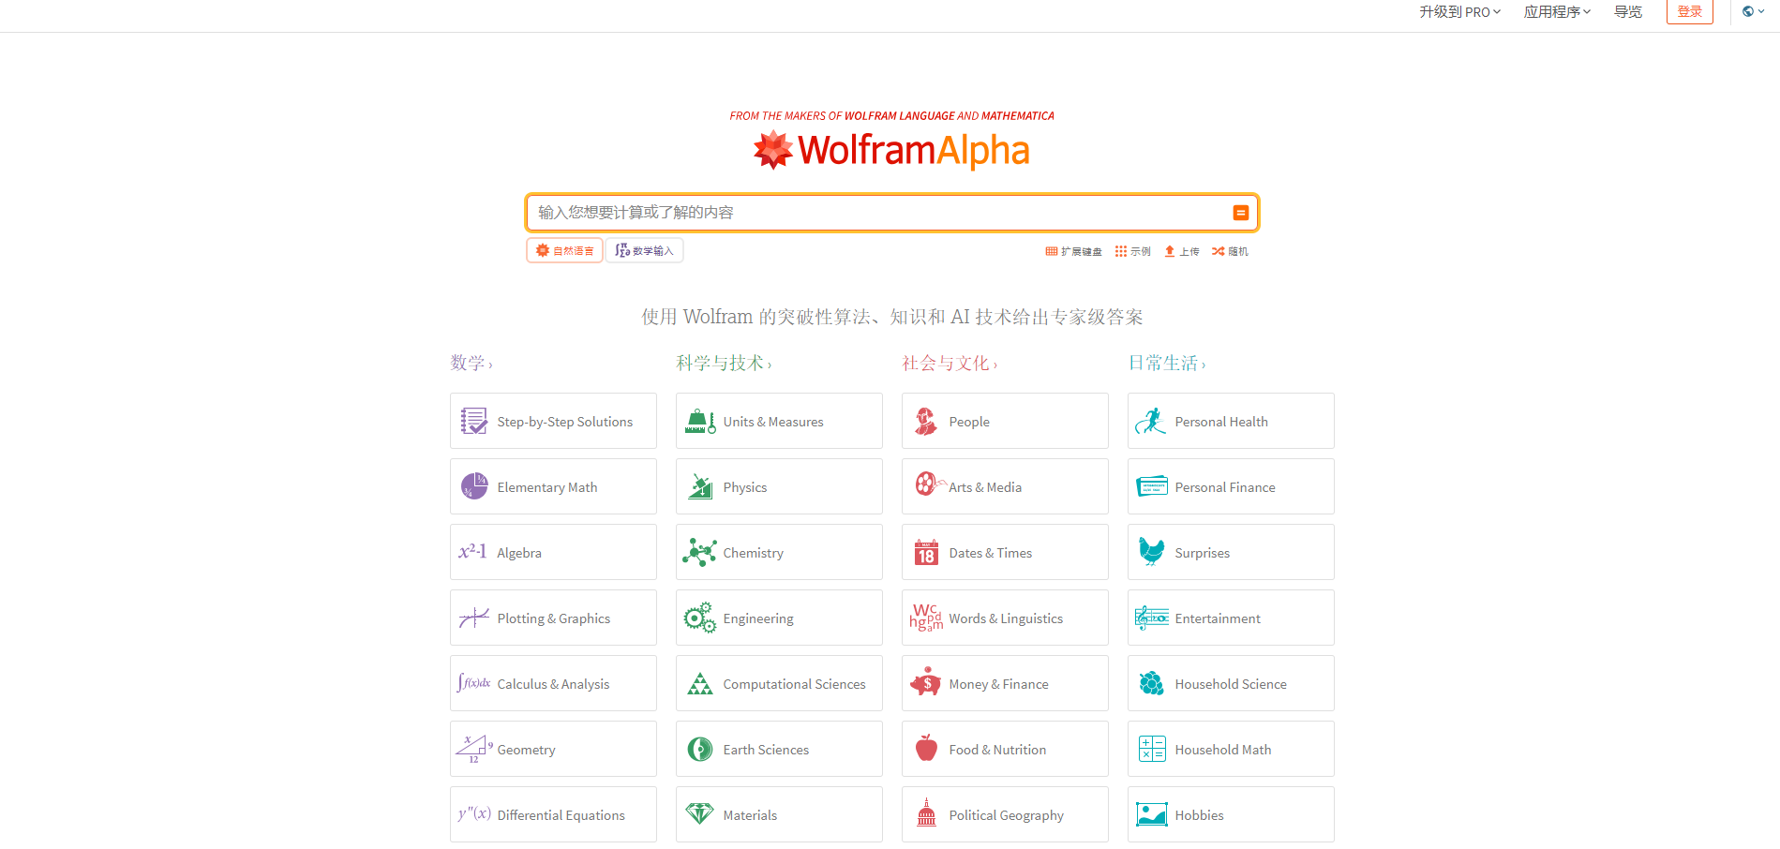This screenshot has width=1780, height=849.
Task: Open the Words & Linguistics icon
Action: 926,618
